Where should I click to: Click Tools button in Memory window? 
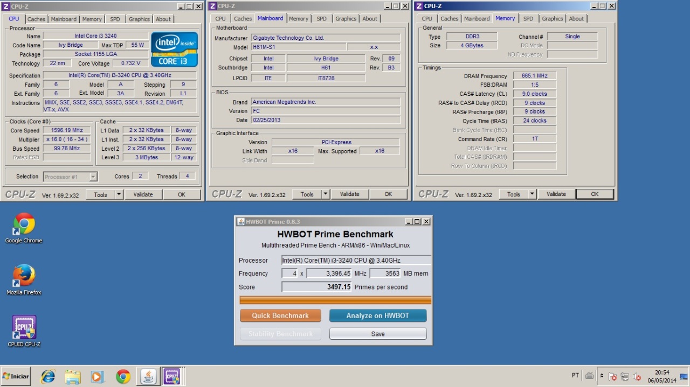[513, 194]
